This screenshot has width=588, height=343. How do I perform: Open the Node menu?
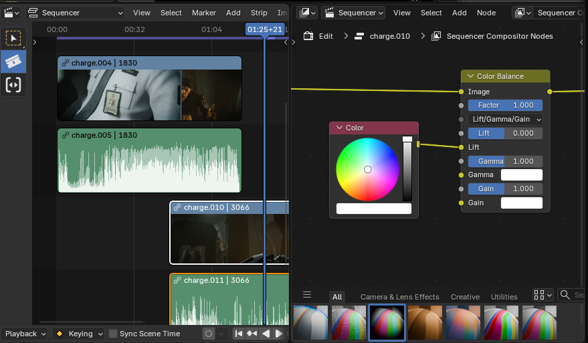click(x=486, y=13)
